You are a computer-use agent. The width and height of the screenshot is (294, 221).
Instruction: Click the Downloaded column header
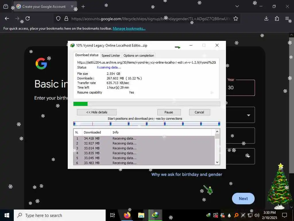point(96,132)
